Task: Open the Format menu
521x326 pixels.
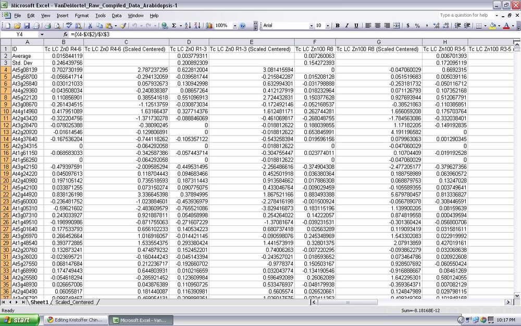Action: 82,16
